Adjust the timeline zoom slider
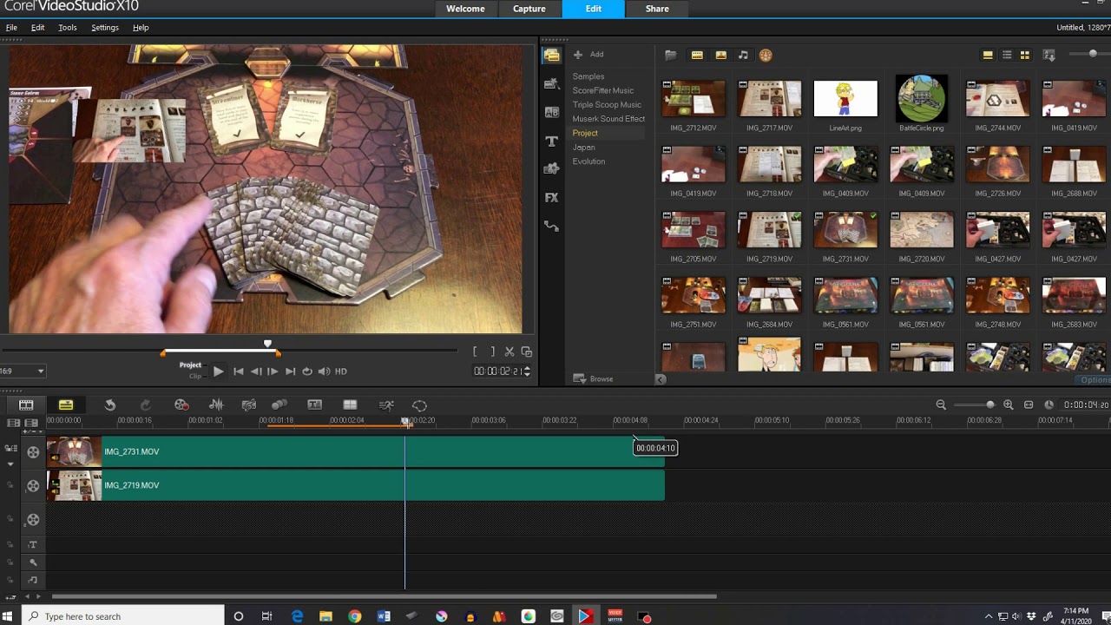This screenshot has width=1111, height=625. [x=990, y=405]
